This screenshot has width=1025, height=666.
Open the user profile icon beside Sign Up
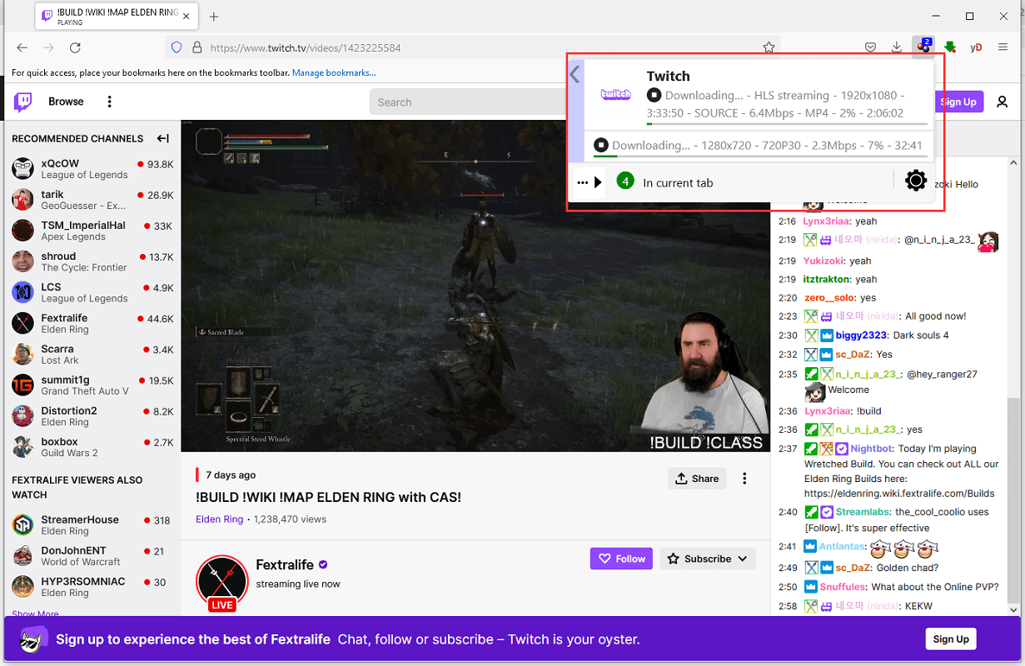[1003, 101]
